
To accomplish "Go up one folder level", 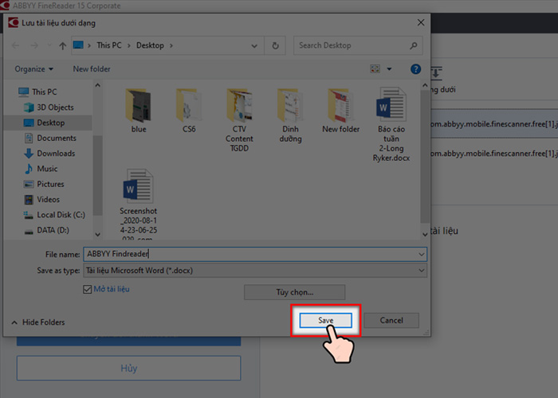I will point(63,45).
